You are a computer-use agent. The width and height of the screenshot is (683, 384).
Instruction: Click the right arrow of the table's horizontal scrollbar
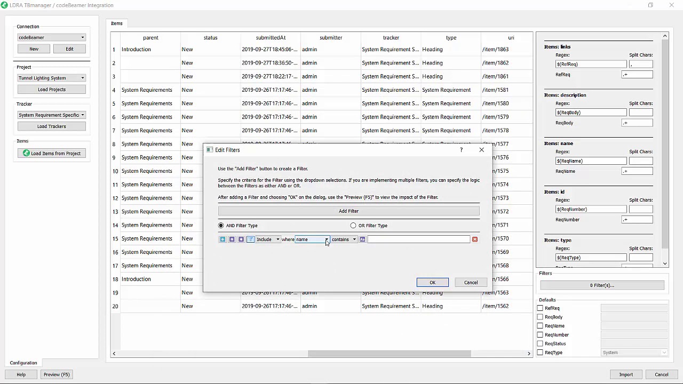[x=529, y=354]
